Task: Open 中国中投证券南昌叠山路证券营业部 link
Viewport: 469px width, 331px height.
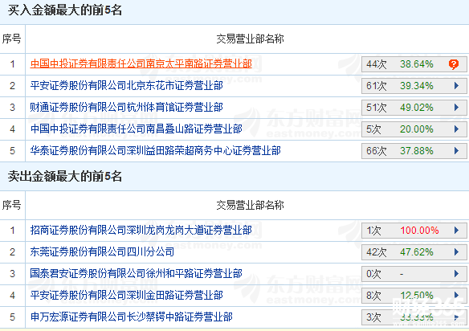Action: pos(136,129)
